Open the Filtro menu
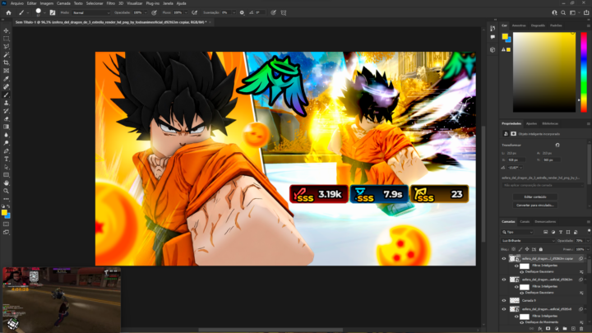This screenshot has height=333, width=592. click(x=111, y=3)
